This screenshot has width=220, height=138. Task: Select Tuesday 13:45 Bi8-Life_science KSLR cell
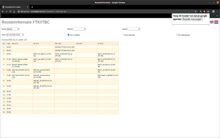[x=44, y=76]
